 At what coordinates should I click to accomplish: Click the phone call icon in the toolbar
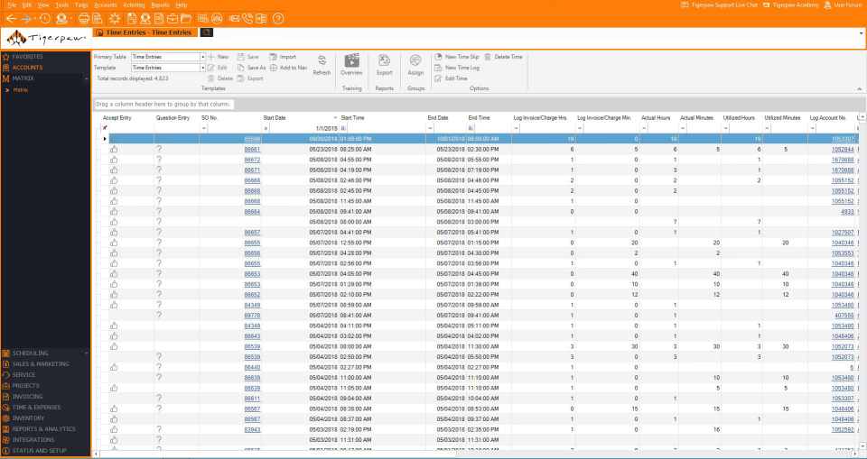247,19
